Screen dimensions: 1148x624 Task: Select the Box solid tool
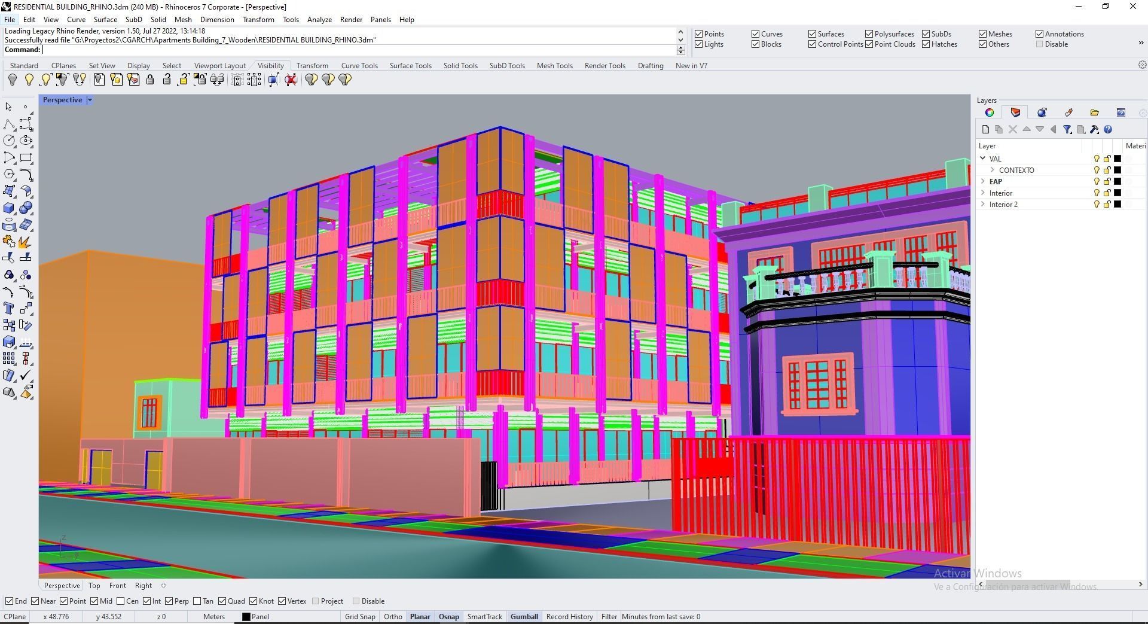(9, 208)
